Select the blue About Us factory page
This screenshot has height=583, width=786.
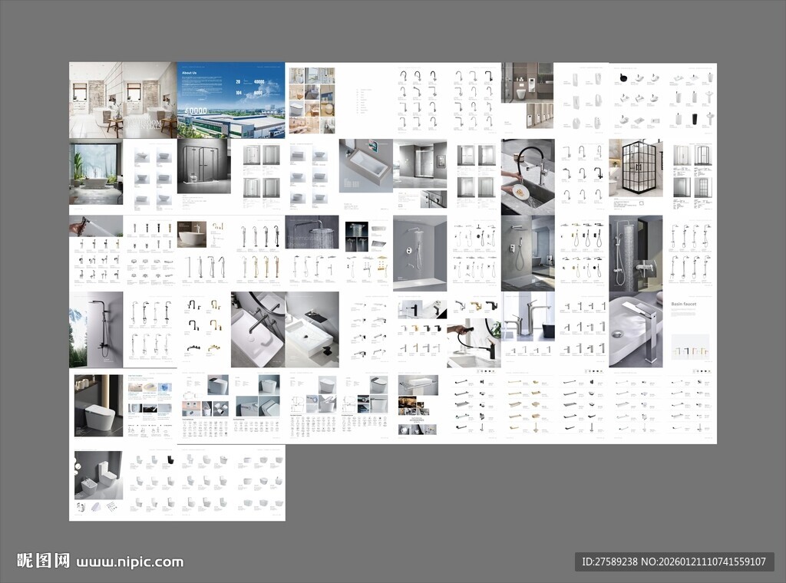(x=231, y=100)
